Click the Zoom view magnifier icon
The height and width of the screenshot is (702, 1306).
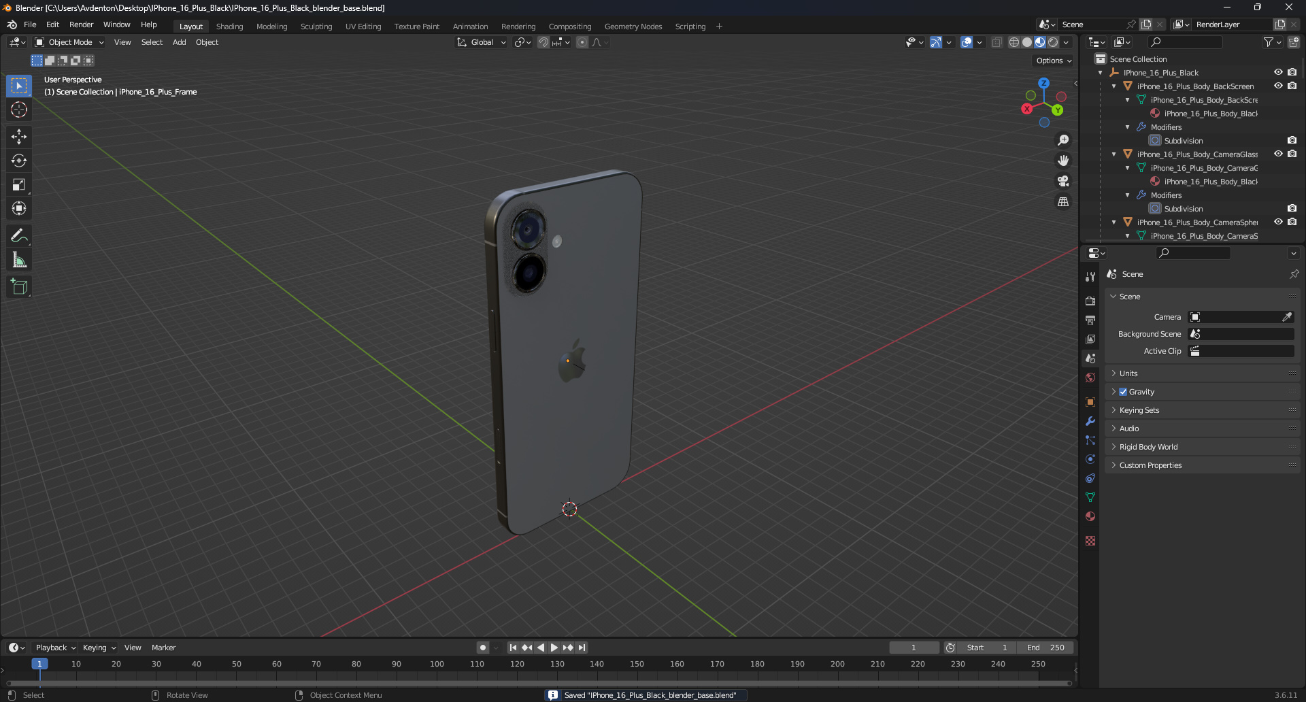coord(1063,140)
